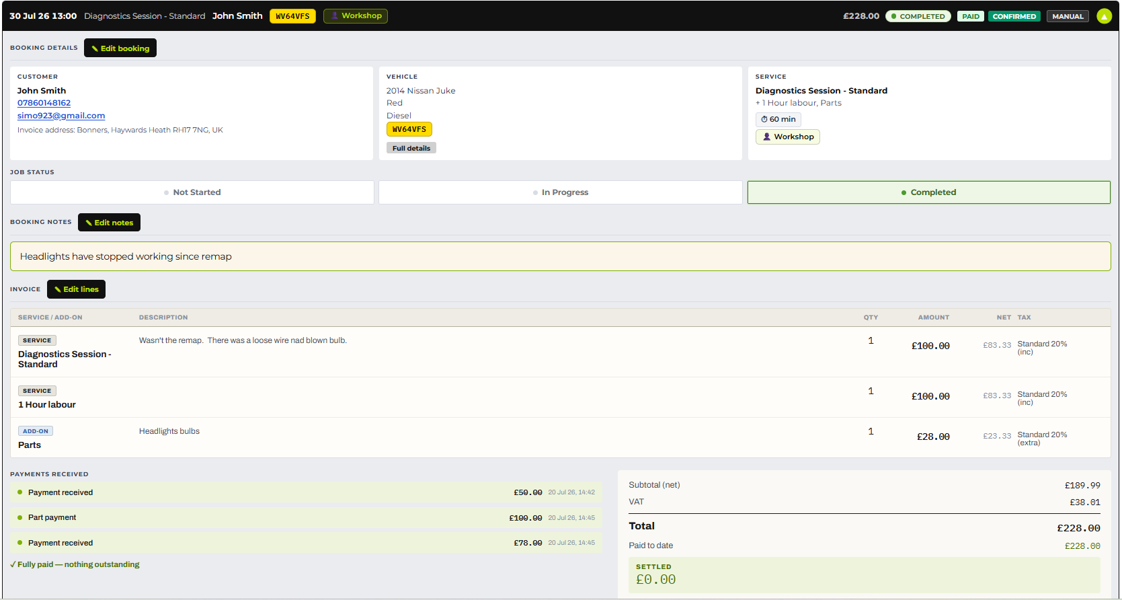Image resolution: width=1122 pixels, height=600 pixels.
Task: Click 'Fully paid — nothing outstanding' text
Action: (x=75, y=564)
